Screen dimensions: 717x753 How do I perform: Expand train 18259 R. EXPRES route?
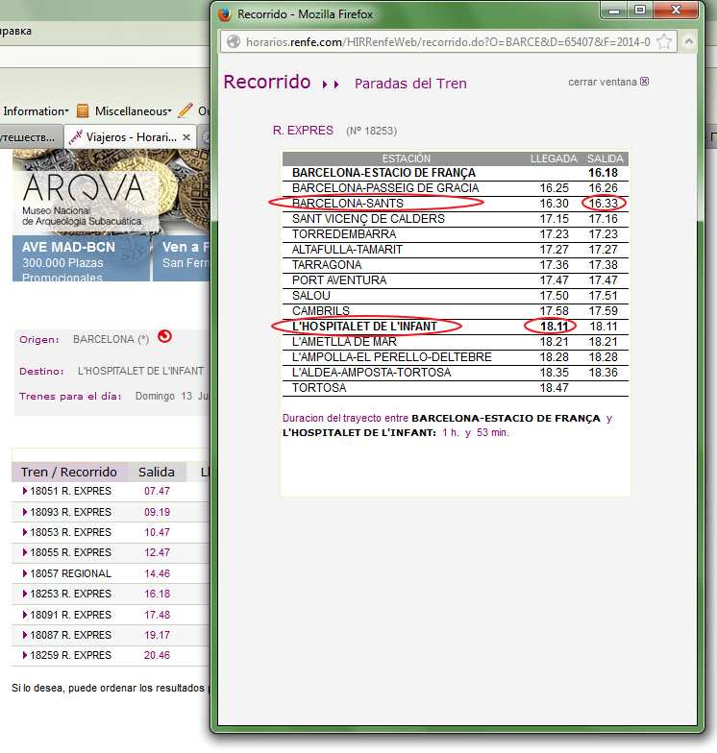click(x=25, y=655)
